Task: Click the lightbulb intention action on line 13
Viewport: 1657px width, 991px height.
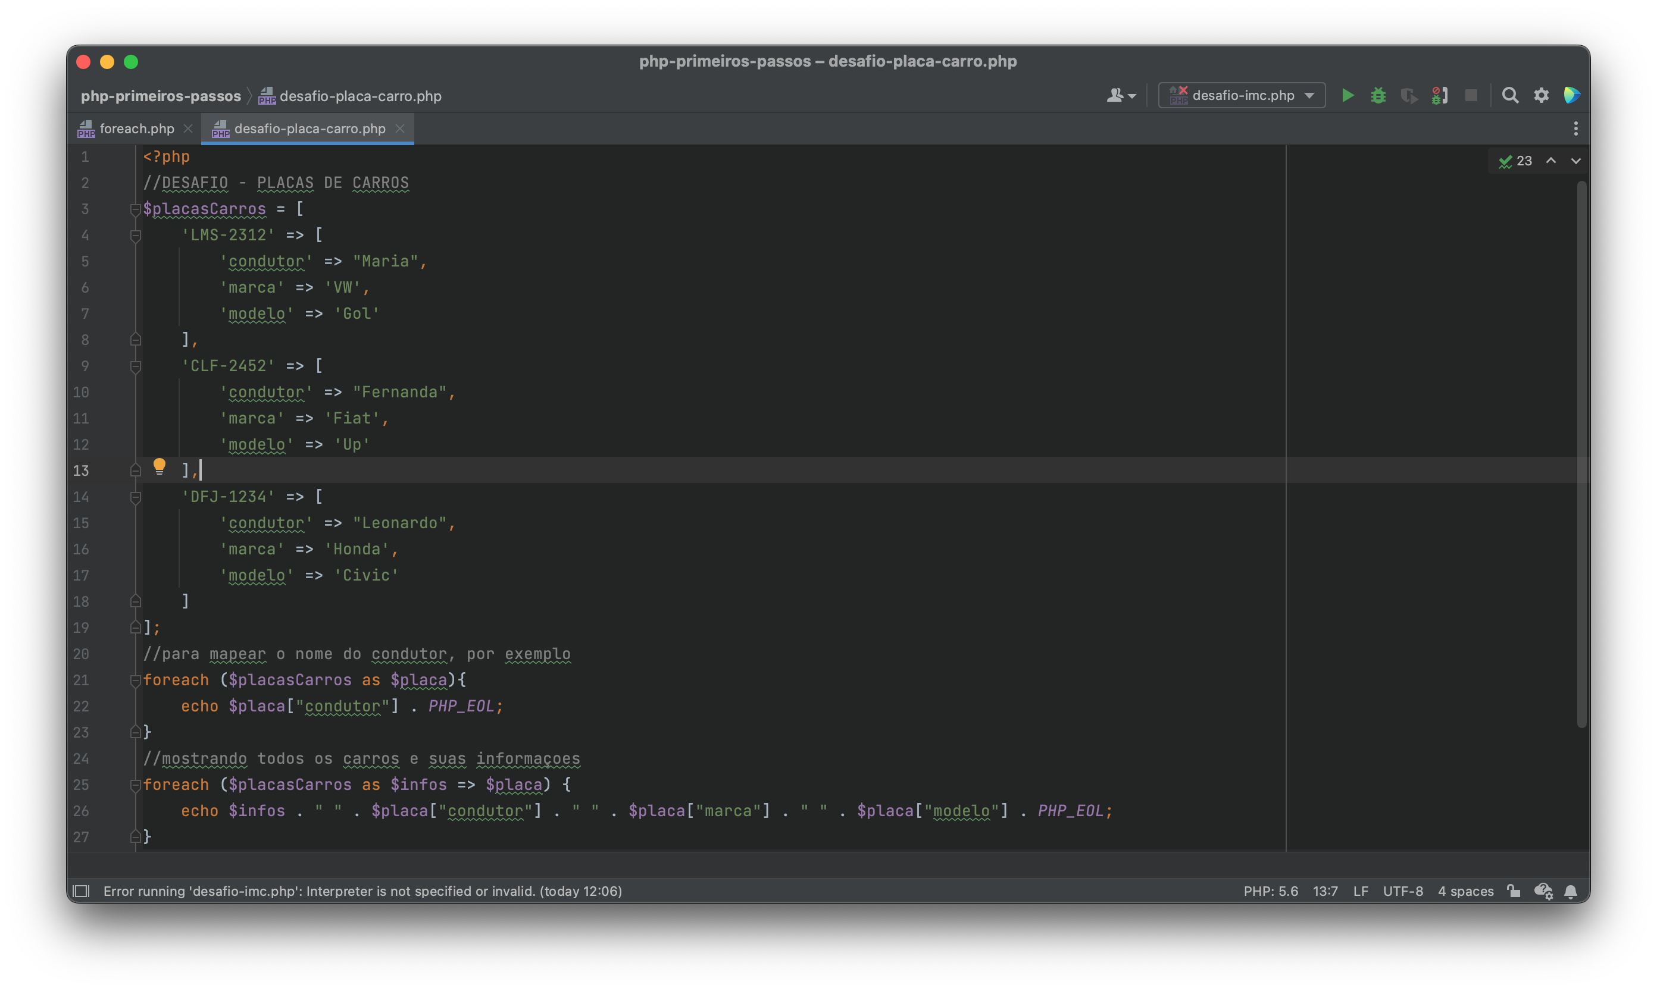Action: [x=159, y=466]
